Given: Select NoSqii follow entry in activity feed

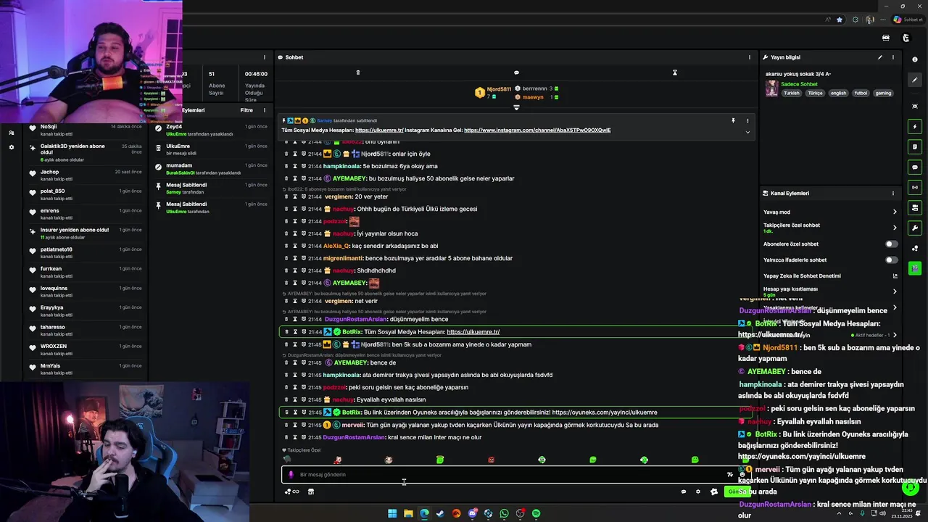Looking at the screenshot, I should coord(86,130).
